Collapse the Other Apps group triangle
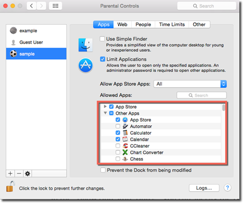Screen dimensions: 243x203 105,113
